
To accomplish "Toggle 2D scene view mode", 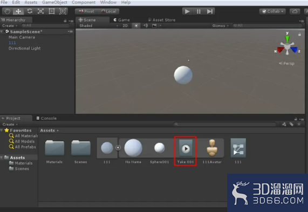I will pyautogui.click(x=125, y=25).
